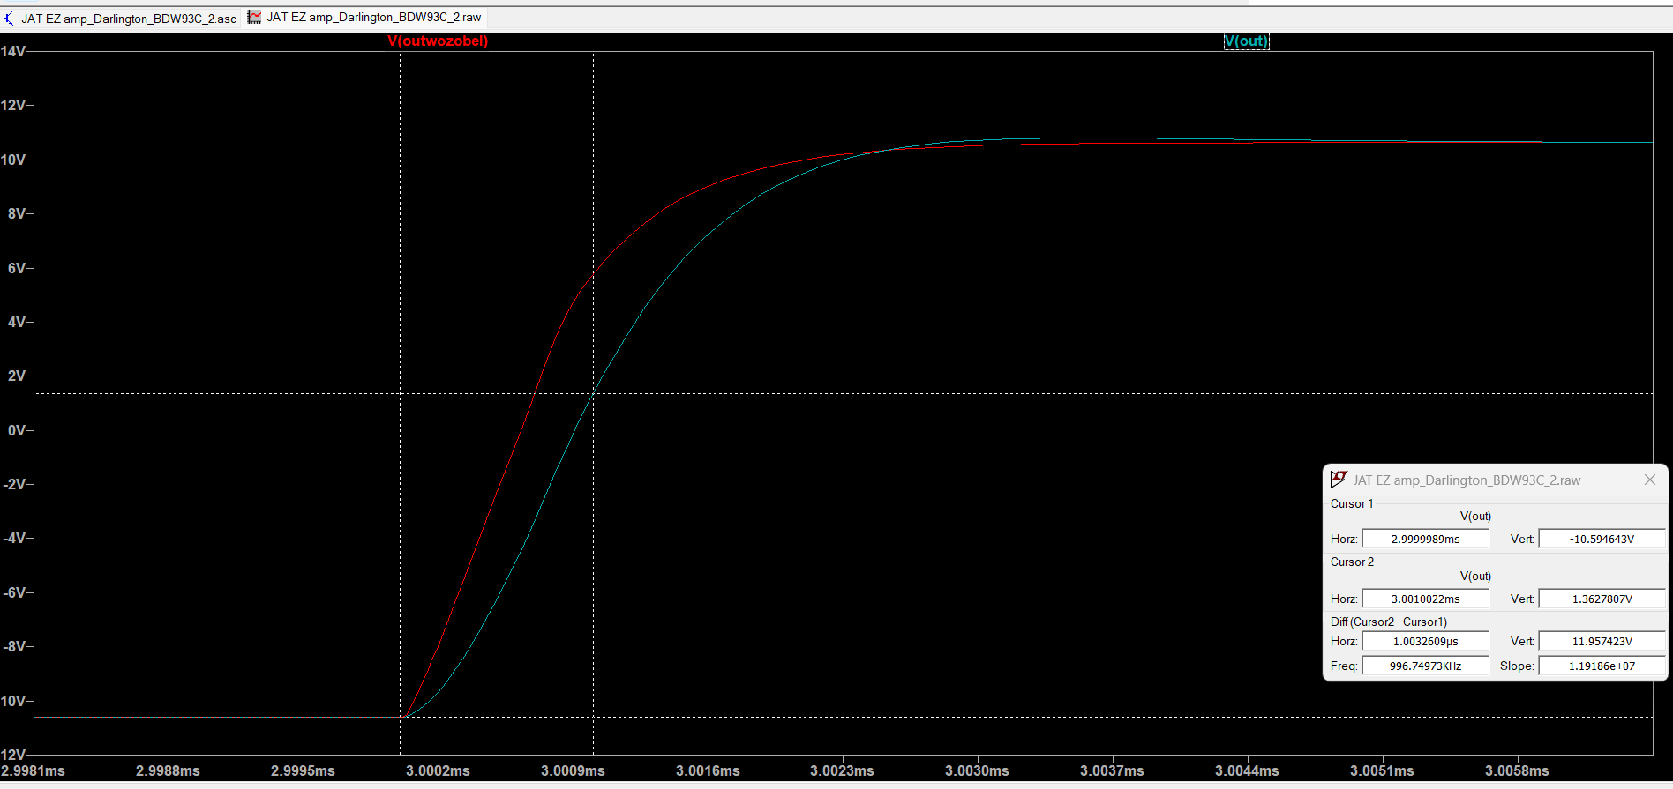Click the Cursor 2 Vert field
The height and width of the screenshot is (789, 1673).
point(1602,599)
